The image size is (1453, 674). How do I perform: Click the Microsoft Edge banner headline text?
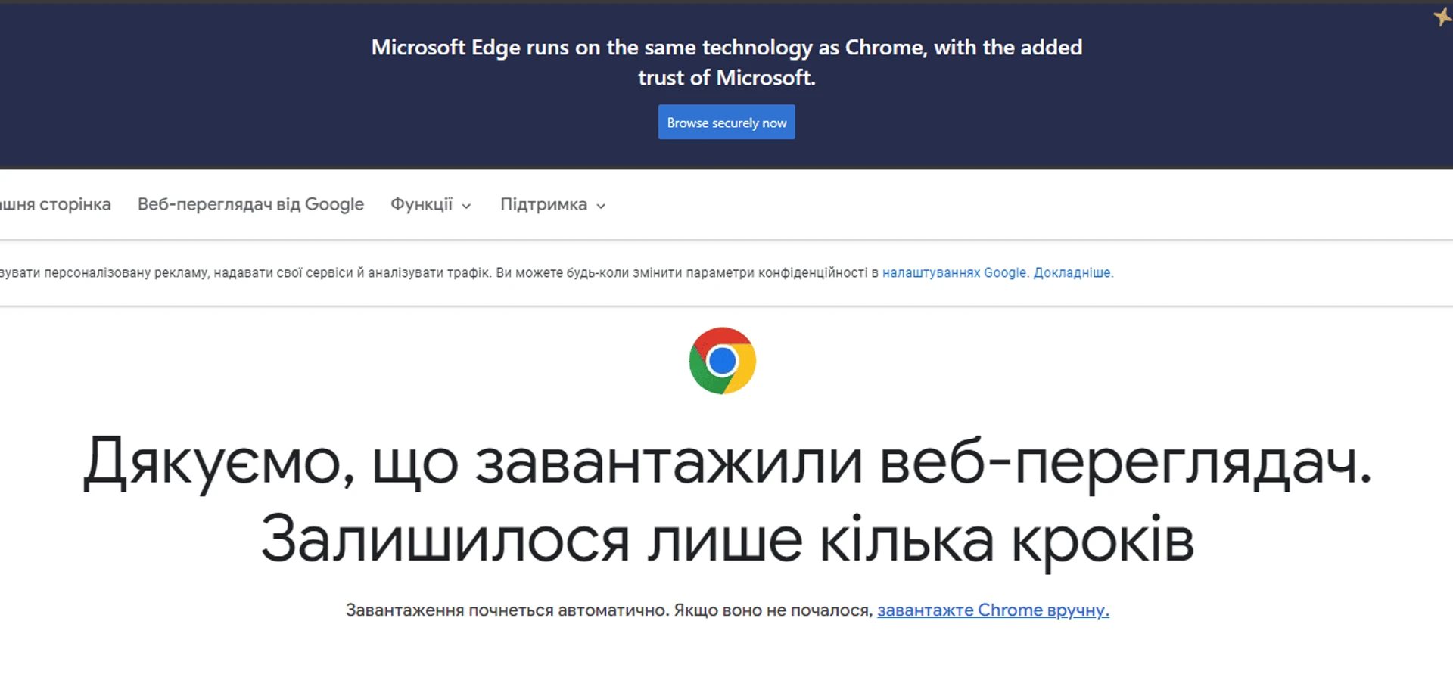click(x=726, y=48)
